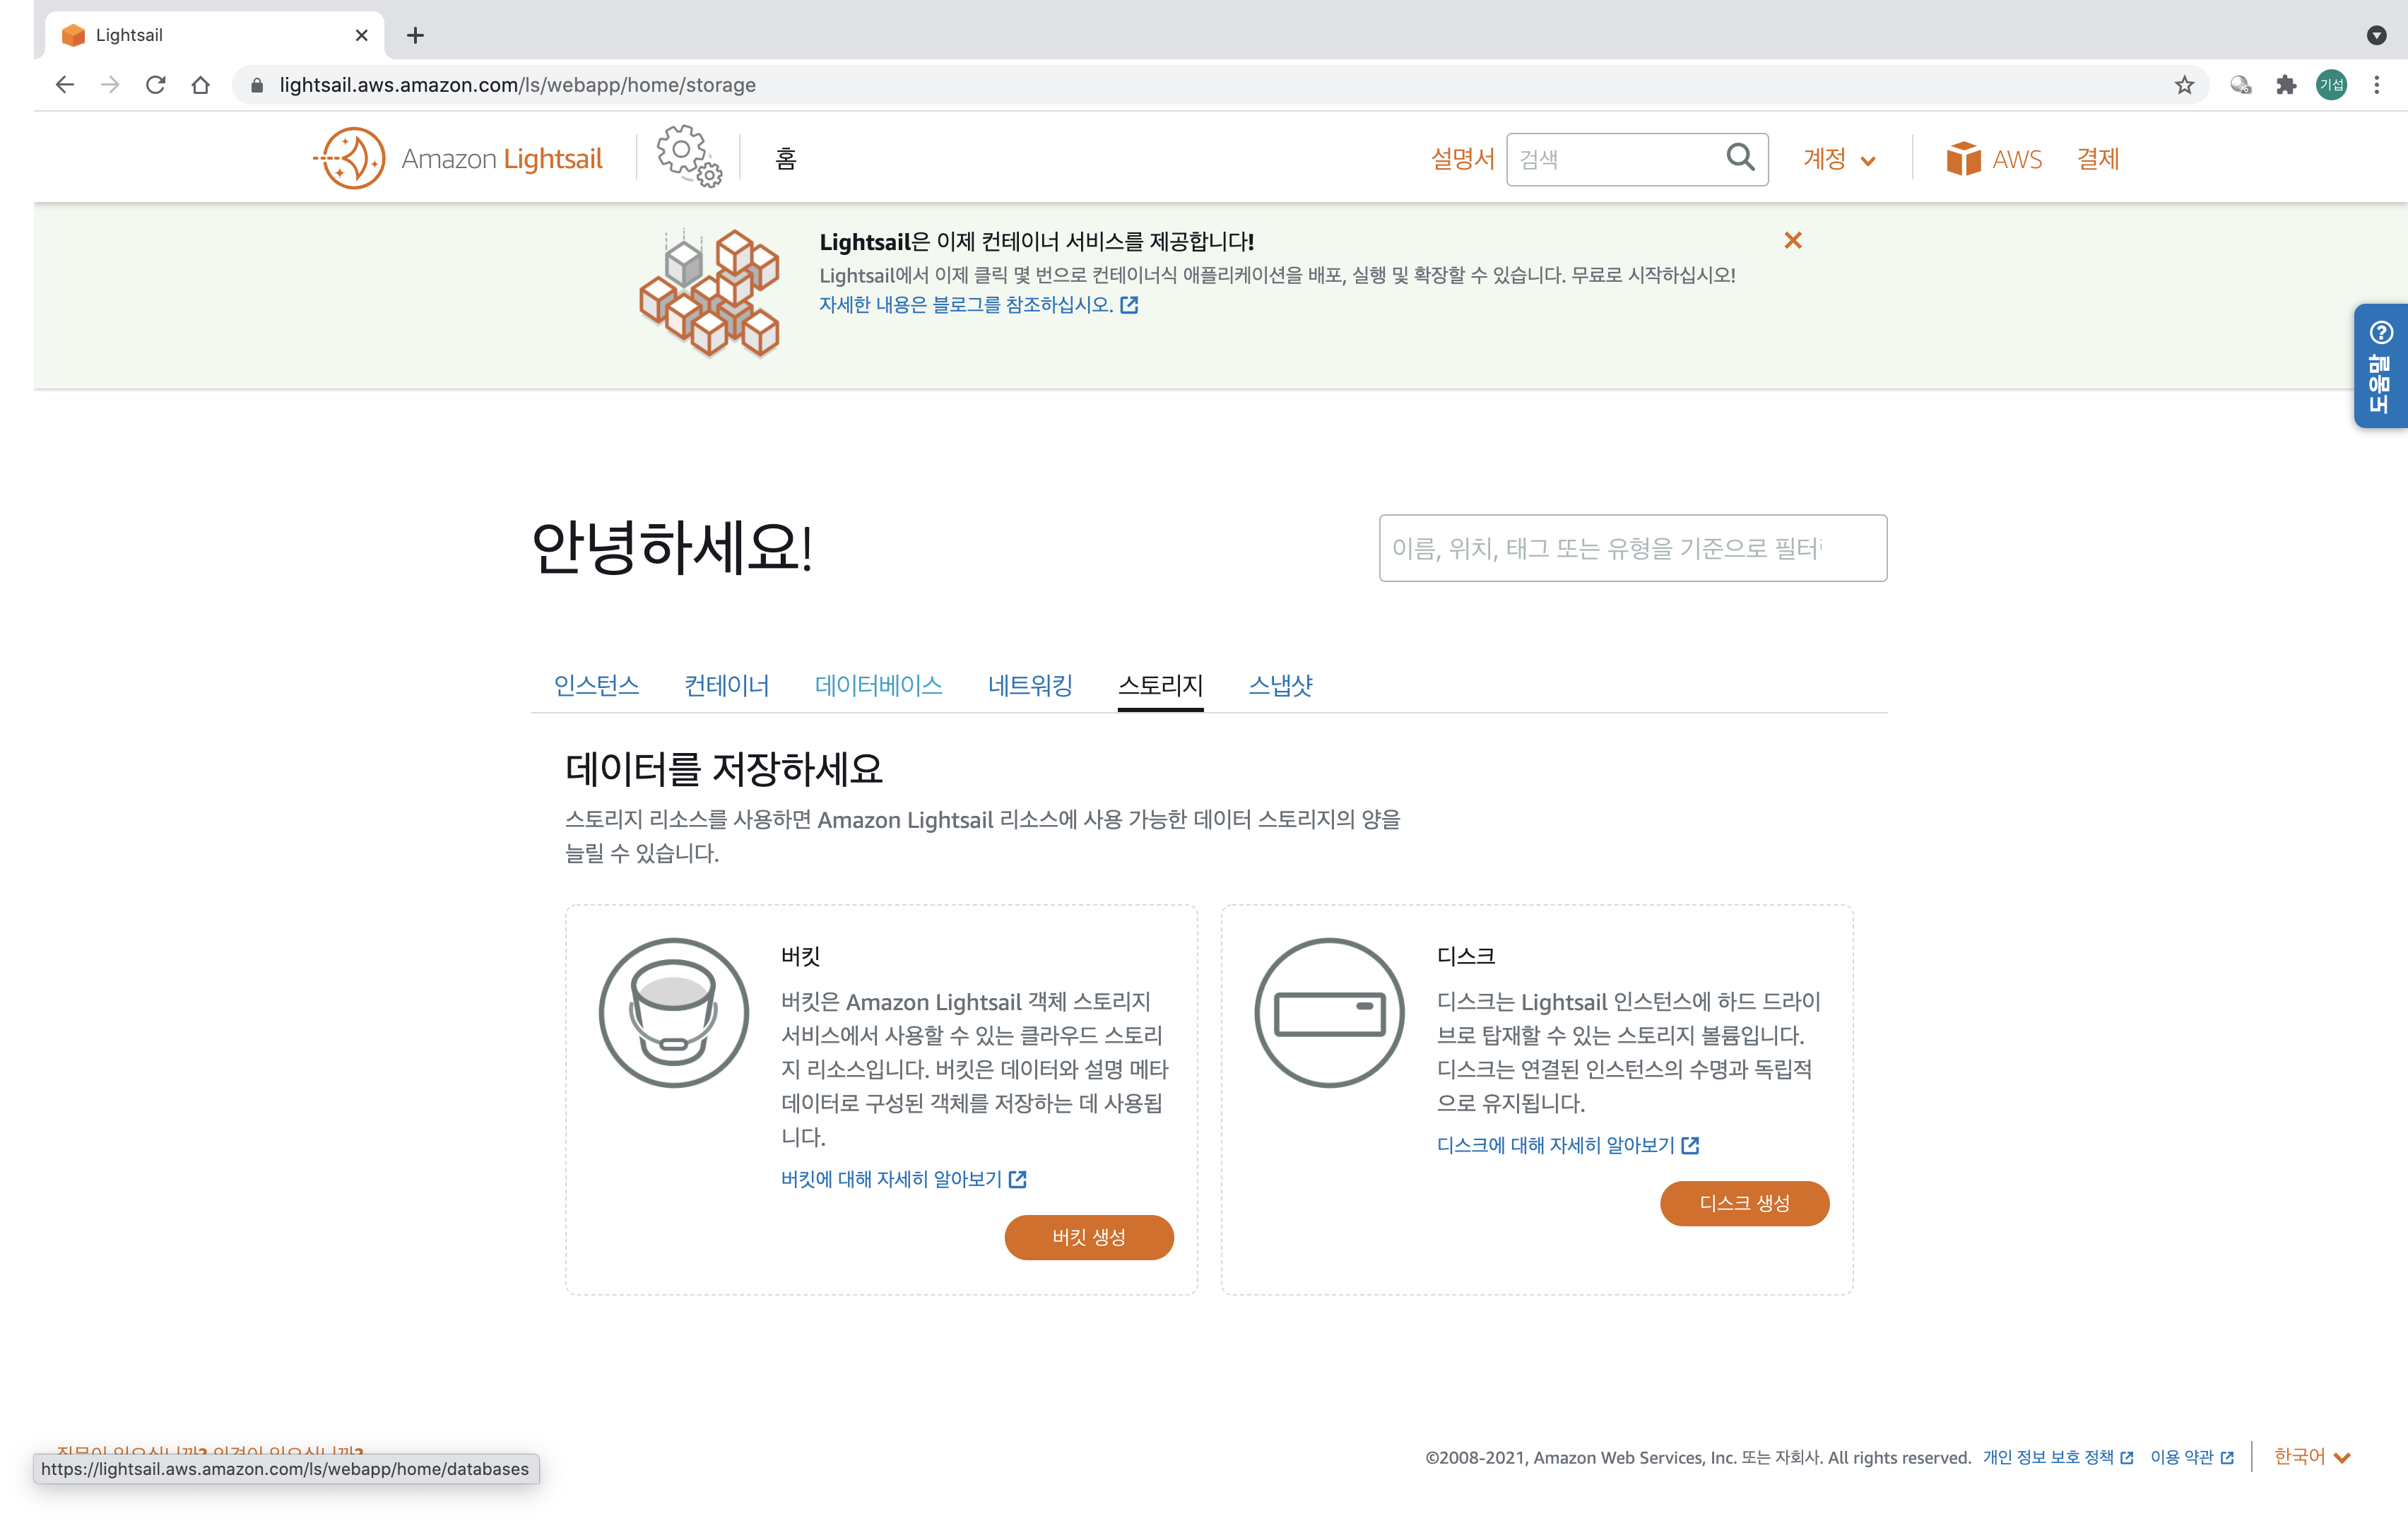Click the browser home icon
2408x1523 pixels.
pyautogui.click(x=201, y=85)
